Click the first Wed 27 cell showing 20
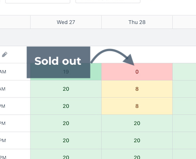This screenshot has height=159, width=196. point(66,89)
